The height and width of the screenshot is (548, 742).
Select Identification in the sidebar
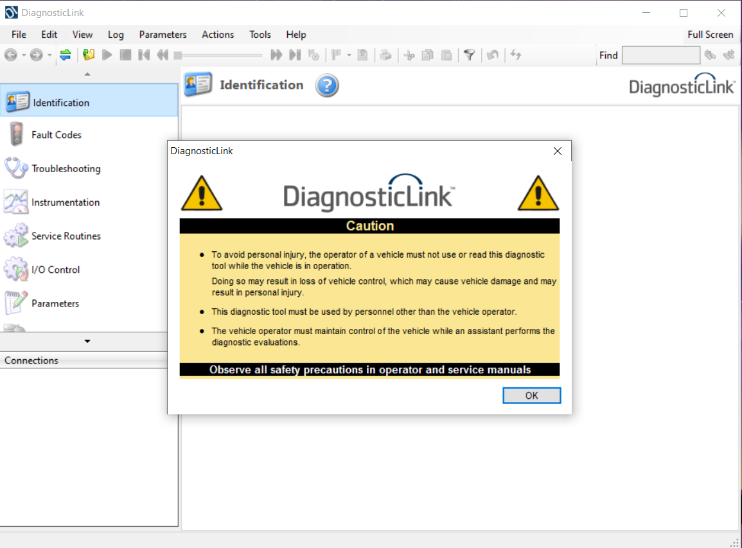[x=89, y=100]
